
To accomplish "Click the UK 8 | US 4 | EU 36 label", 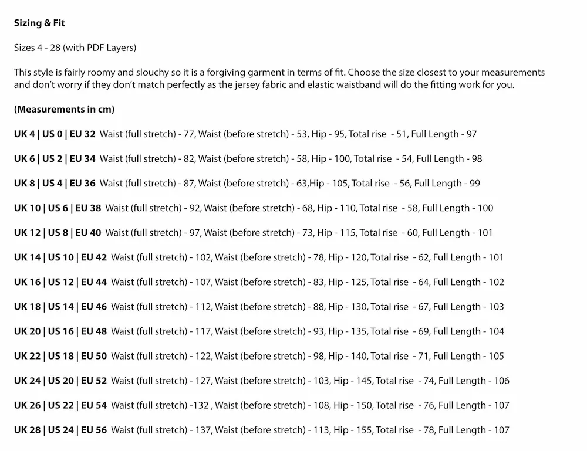I will coord(55,184).
